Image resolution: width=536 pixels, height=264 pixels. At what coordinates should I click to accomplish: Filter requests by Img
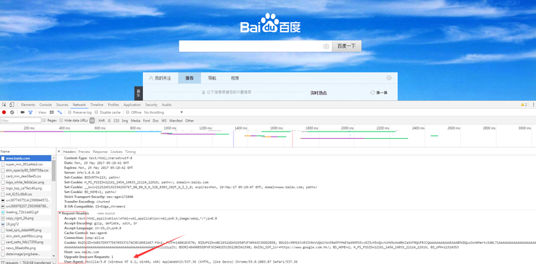click(x=125, y=120)
